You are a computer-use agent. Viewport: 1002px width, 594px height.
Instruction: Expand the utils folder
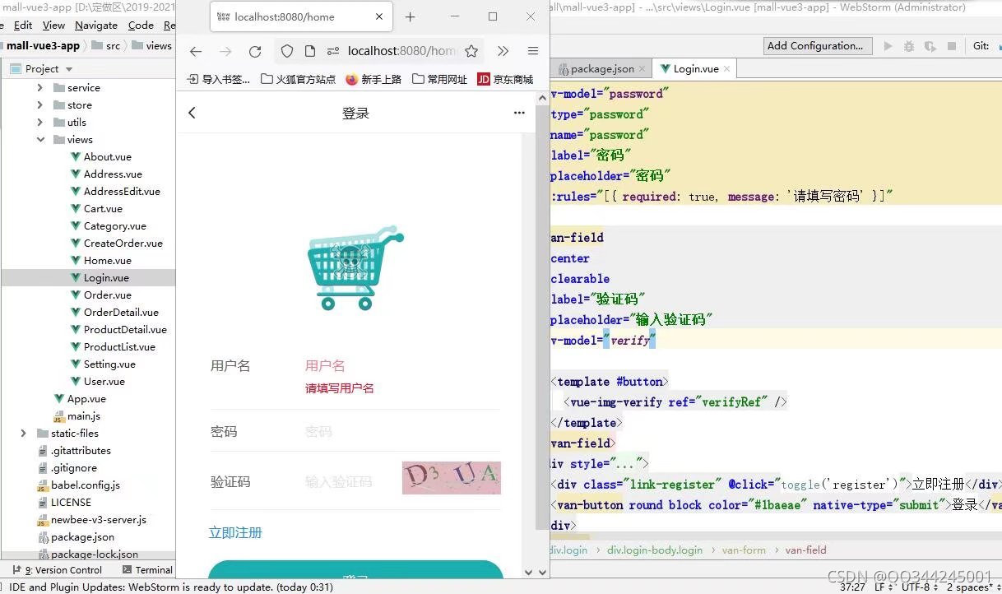tap(39, 122)
